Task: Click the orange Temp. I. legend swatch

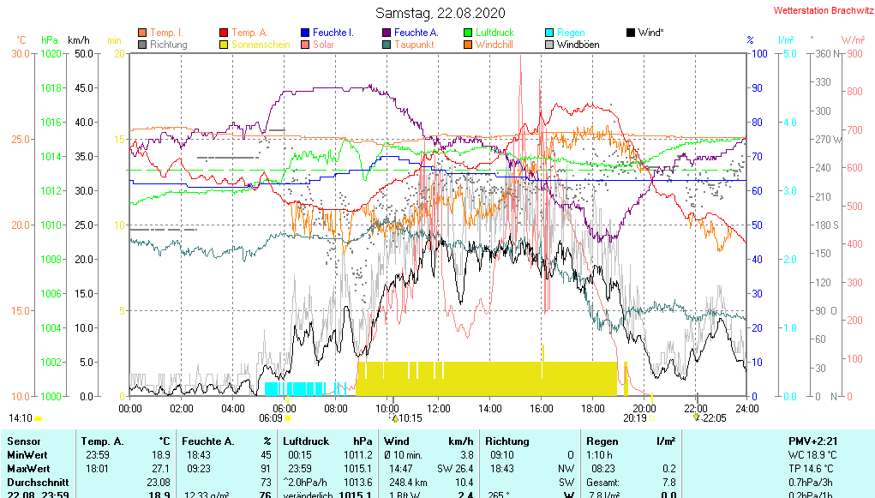Action: click(142, 33)
